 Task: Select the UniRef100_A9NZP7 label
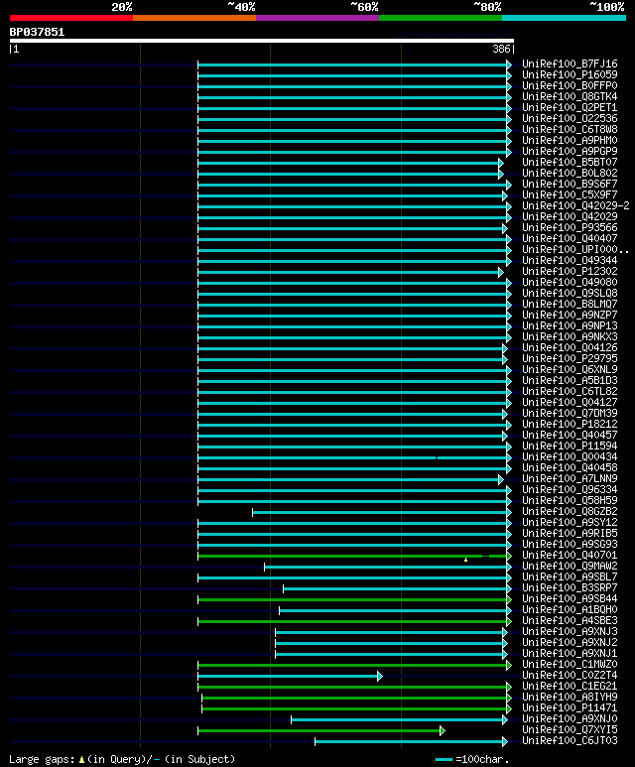coord(570,315)
